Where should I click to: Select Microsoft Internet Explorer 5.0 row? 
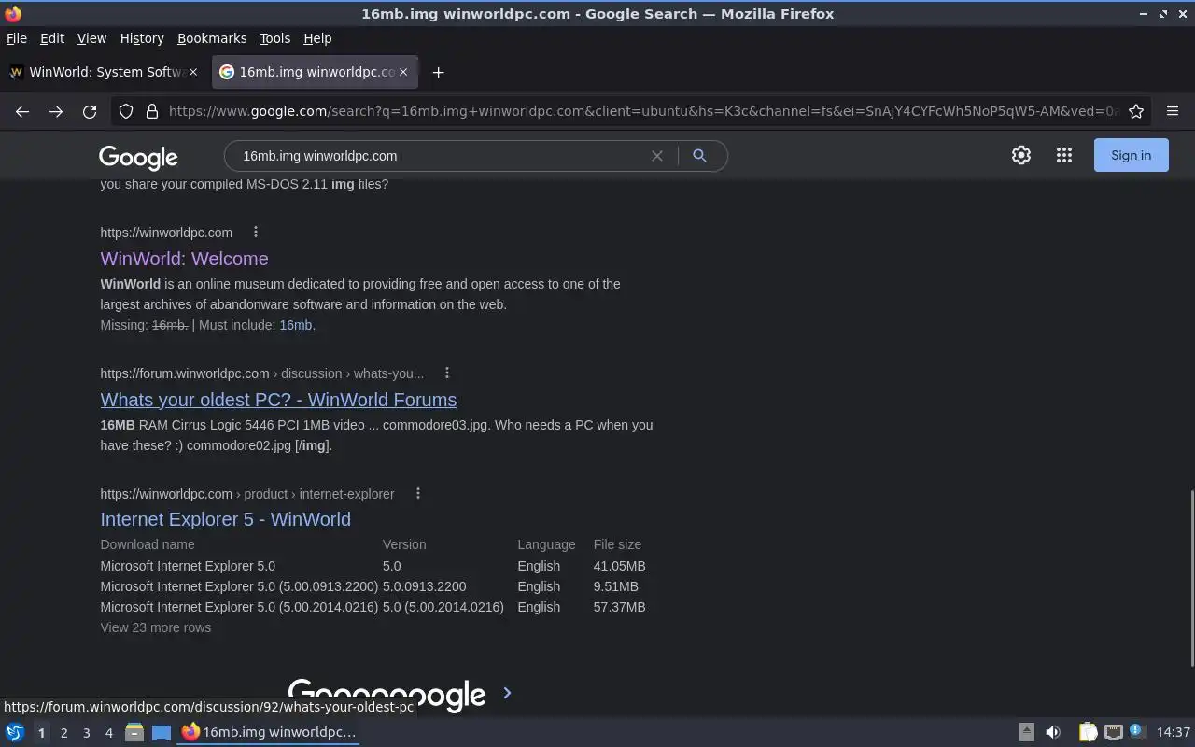click(x=373, y=566)
